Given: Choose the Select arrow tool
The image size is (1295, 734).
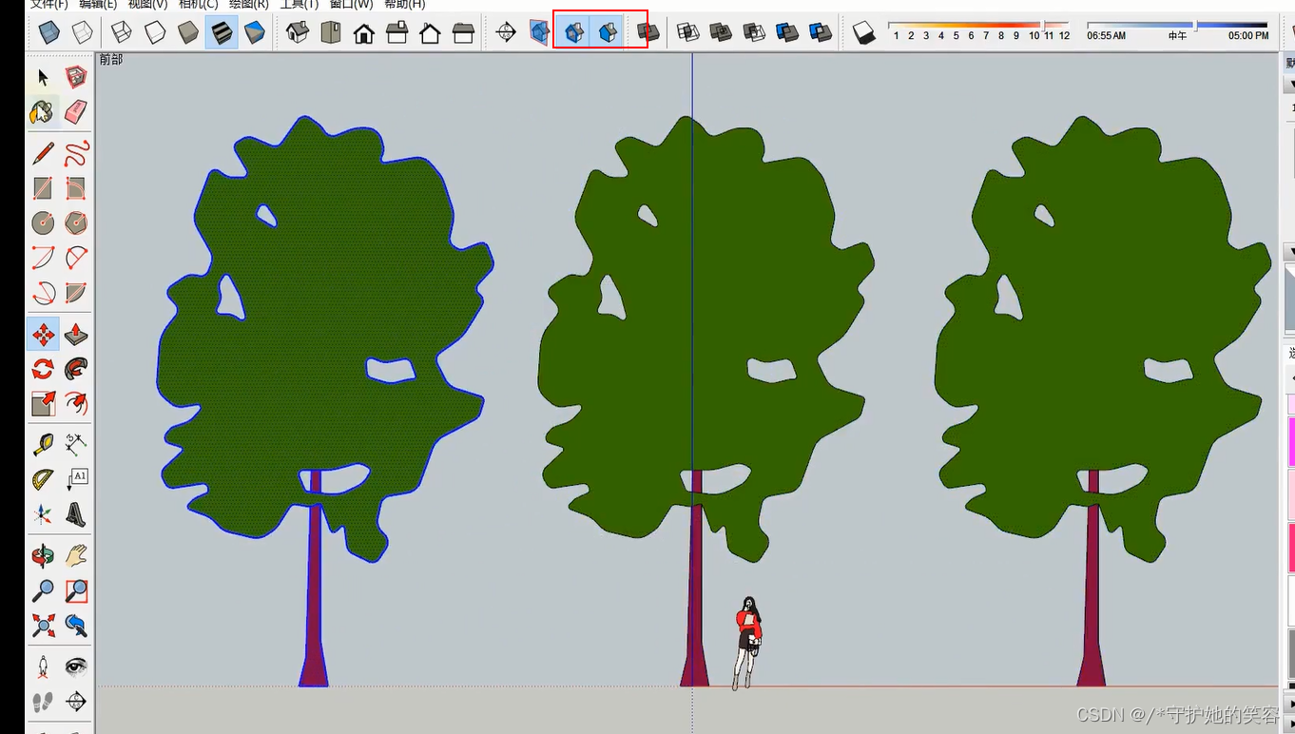Looking at the screenshot, I should [x=43, y=78].
